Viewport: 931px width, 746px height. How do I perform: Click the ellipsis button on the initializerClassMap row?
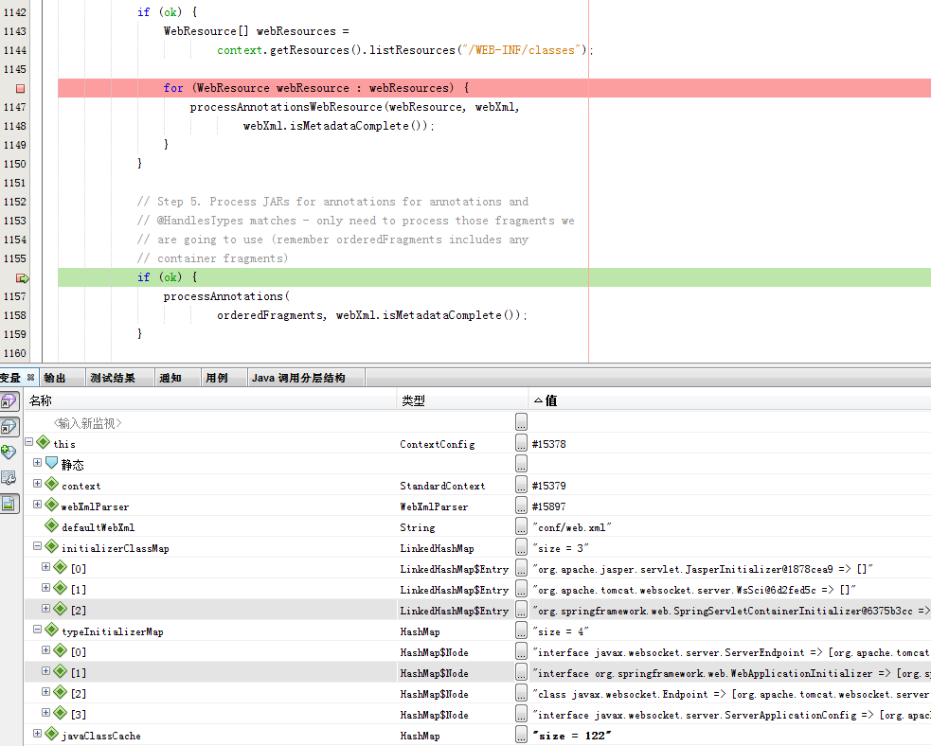[521, 546]
